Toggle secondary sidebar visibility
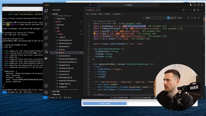This screenshot has width=206, height=116. (198, 5)
